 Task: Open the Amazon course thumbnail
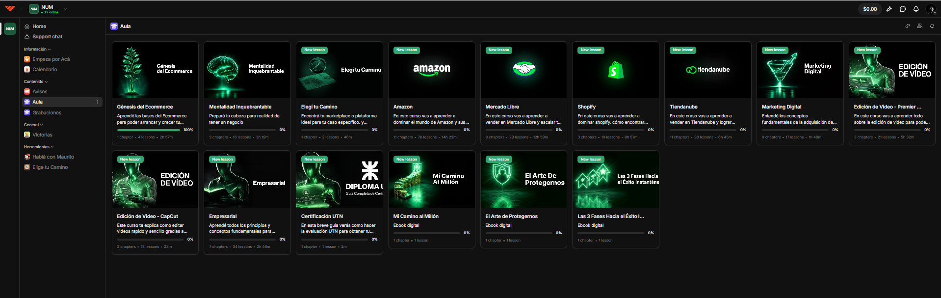coord(432,70)
